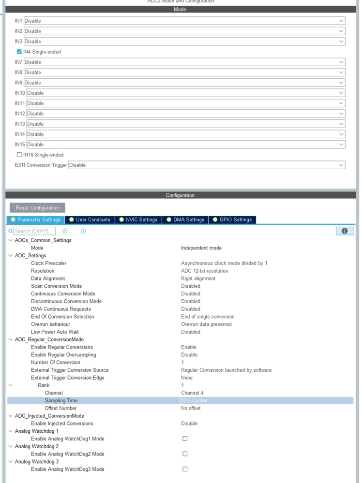363x483 pixels.
Task: Collapse the Rank 1 subgroup
Action: [x=11, y=385]
